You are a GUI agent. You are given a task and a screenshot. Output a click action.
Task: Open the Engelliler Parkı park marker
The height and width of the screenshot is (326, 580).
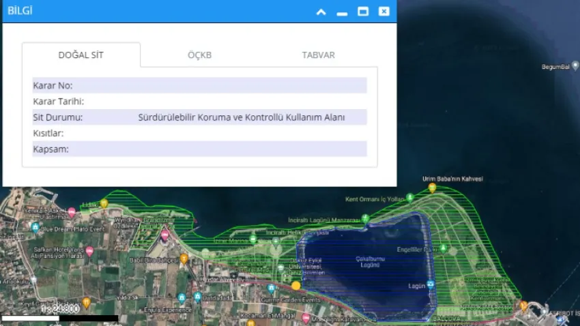(x=444, y=250)
